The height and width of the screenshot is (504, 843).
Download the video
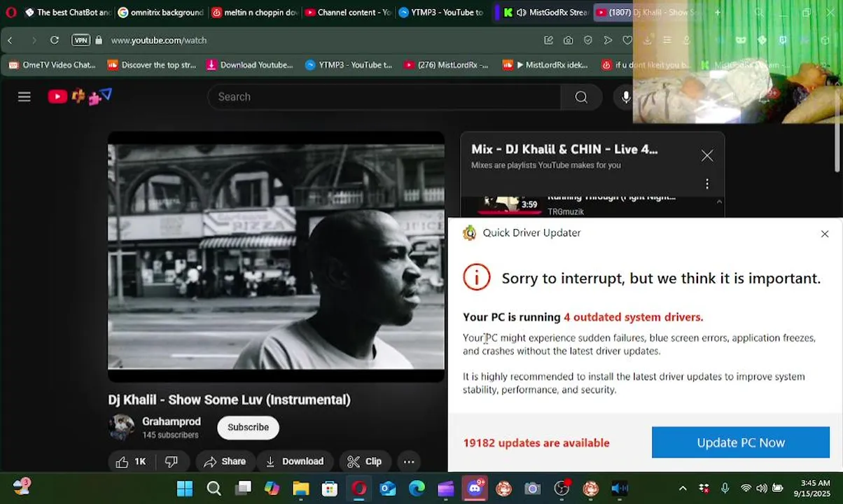tap(294, 461)
